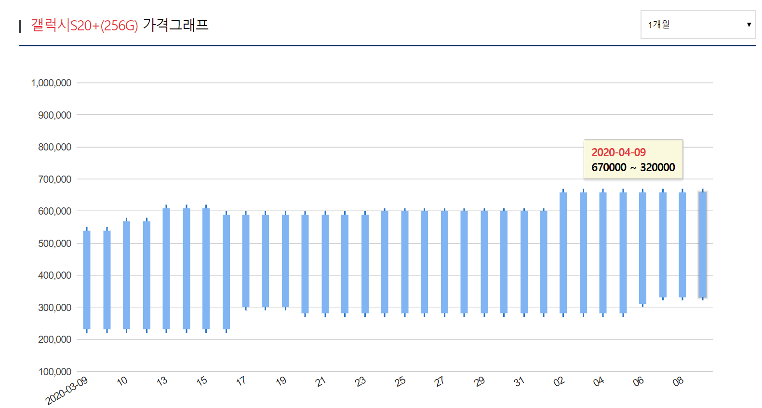Image resolution: width=762 pixels, height=408 pixels.
Task: Select the price bar labeled 02
Action: (x=563, y=253)
